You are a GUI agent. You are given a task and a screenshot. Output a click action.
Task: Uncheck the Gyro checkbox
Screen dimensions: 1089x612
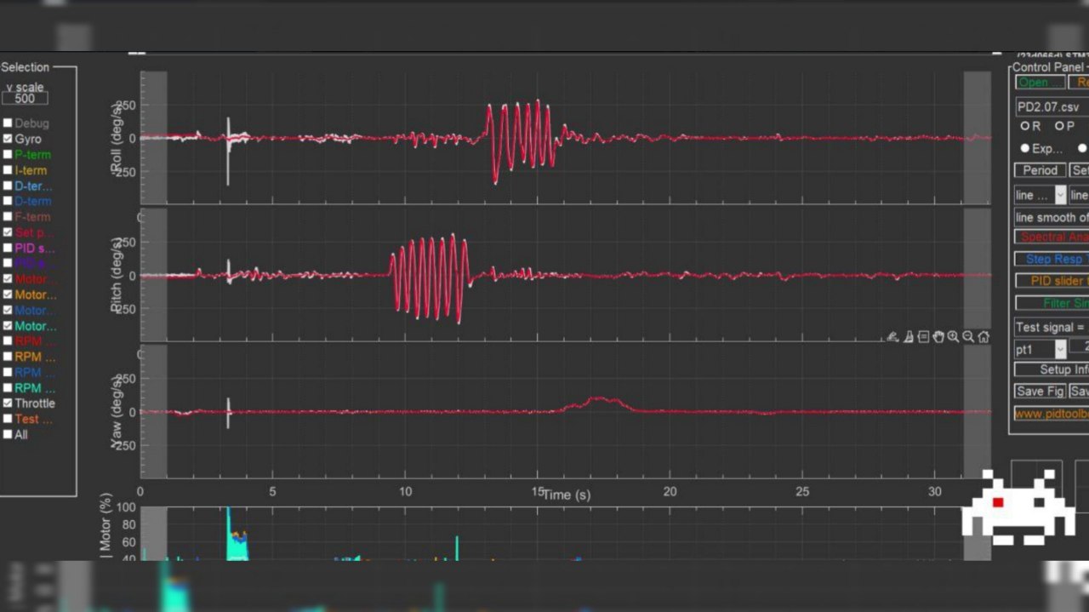[9, 139]
